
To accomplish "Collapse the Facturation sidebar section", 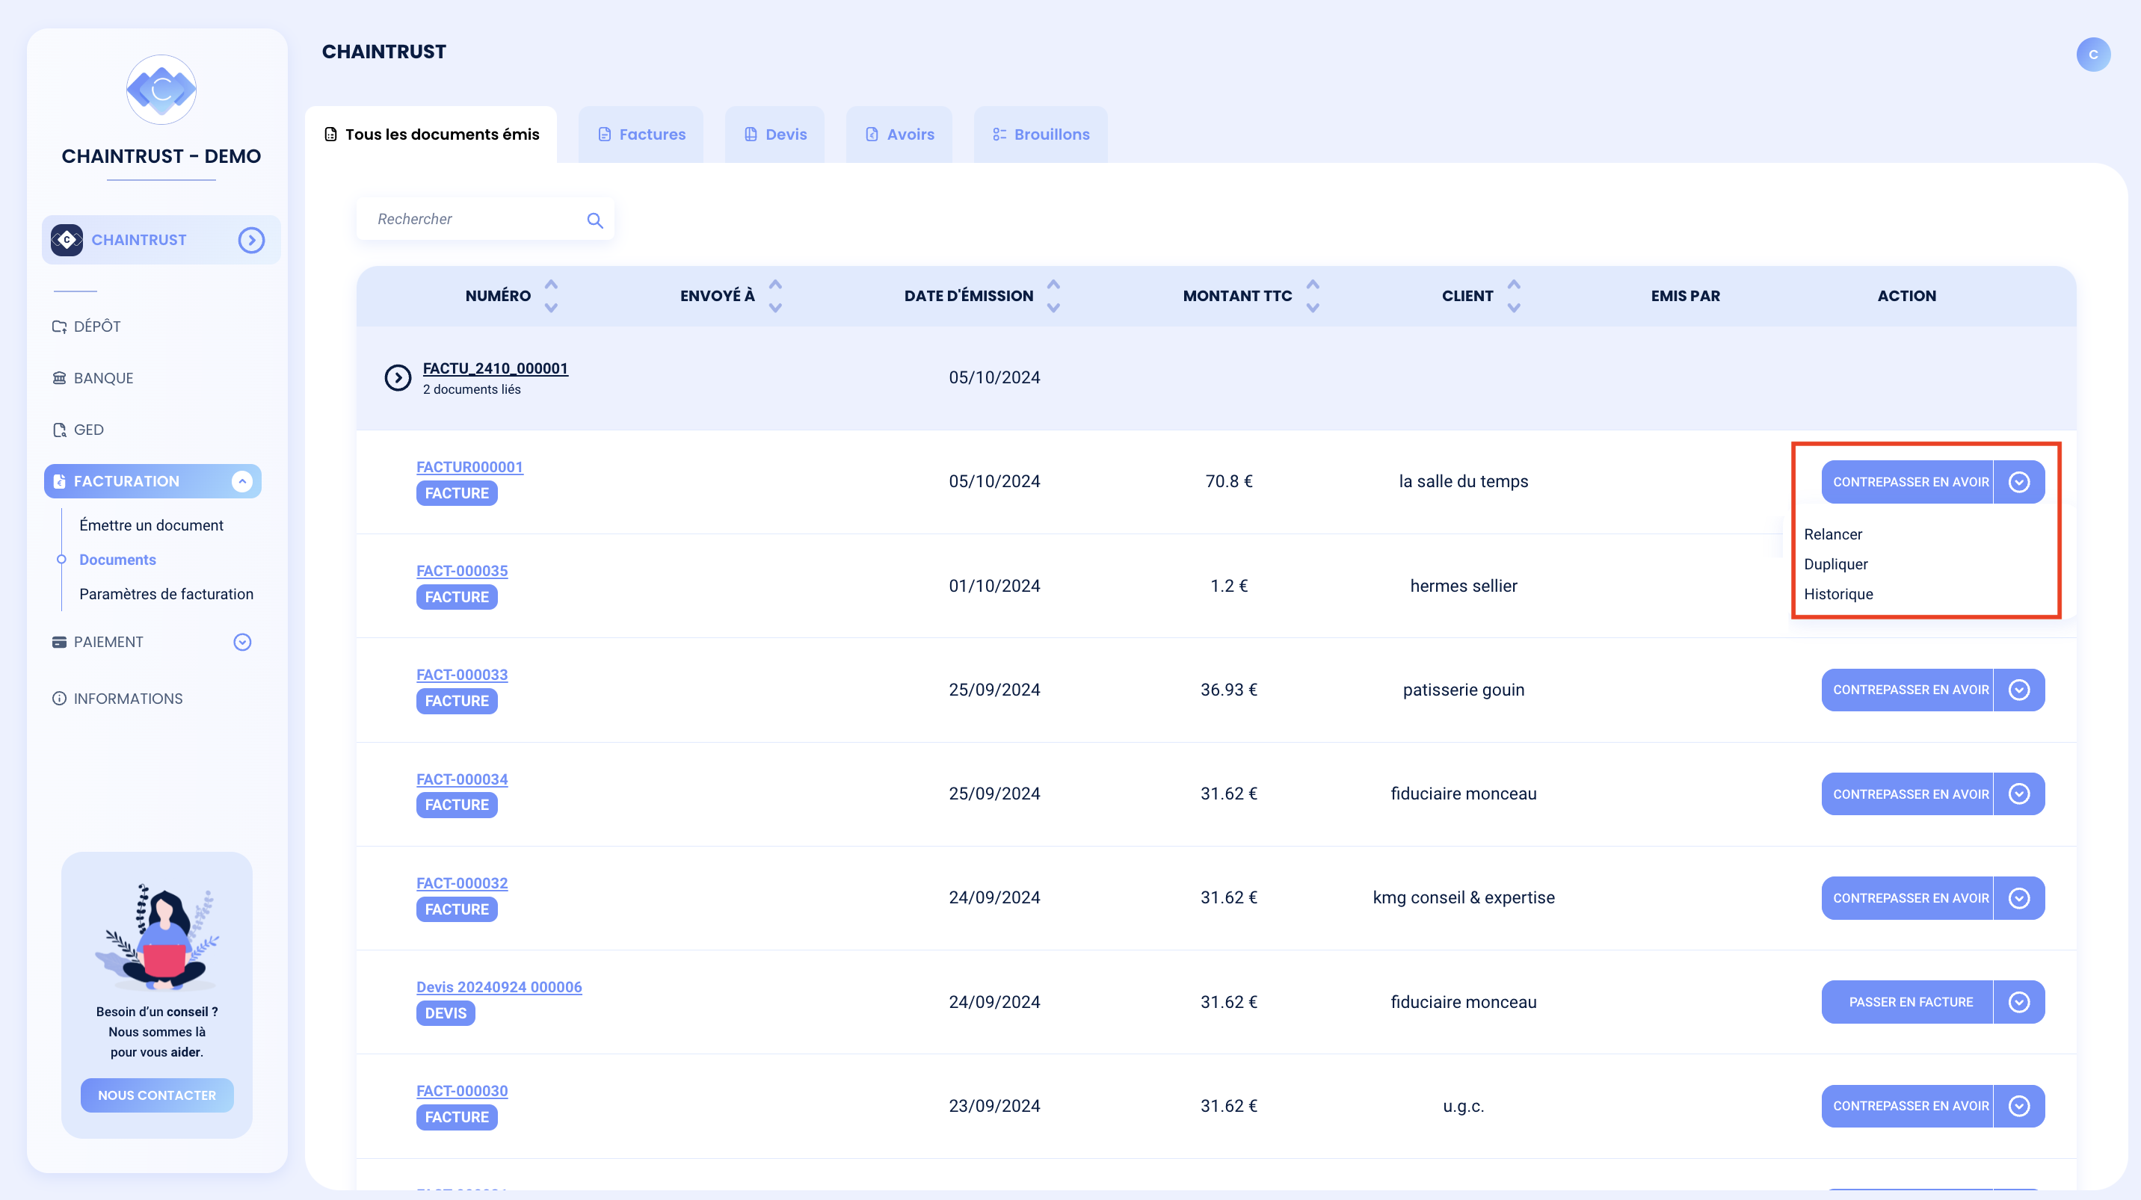I will point(242,481).
